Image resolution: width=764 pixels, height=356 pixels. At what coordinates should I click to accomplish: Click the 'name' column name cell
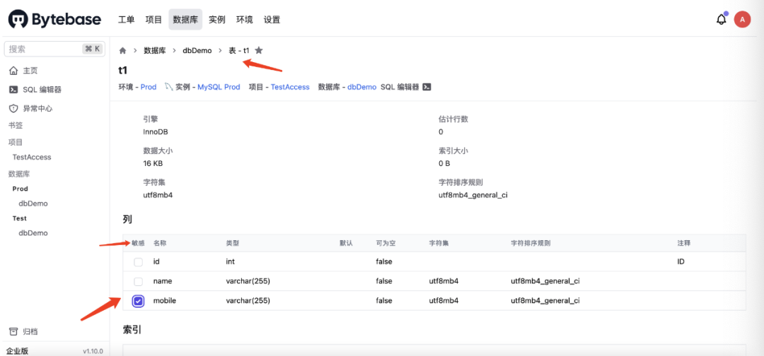[163, 282]
